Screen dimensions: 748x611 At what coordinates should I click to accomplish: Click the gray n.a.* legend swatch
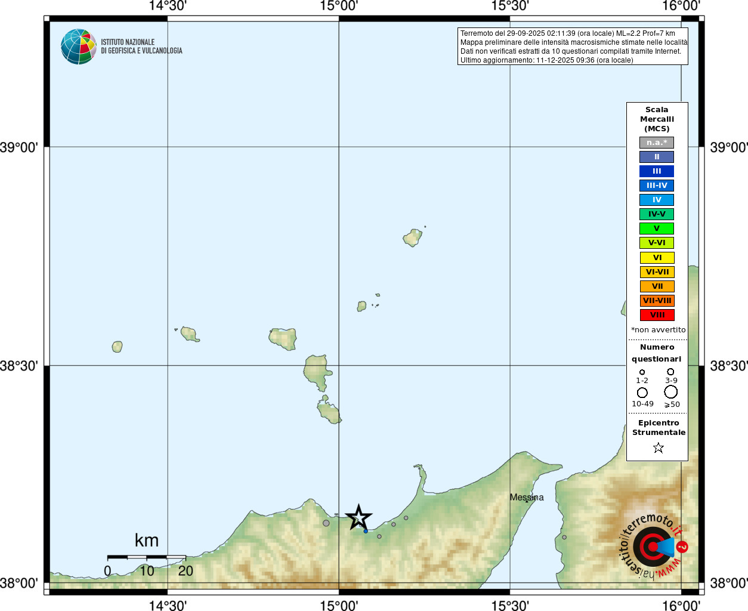[657, 143]
